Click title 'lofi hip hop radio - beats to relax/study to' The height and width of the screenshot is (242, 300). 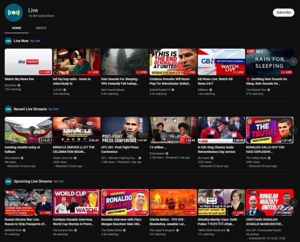coord(72,81)
